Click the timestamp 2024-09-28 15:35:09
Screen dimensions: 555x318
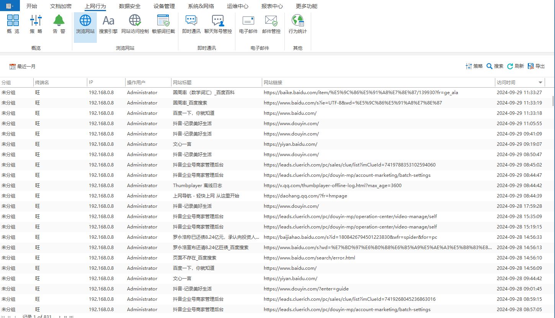519,217
